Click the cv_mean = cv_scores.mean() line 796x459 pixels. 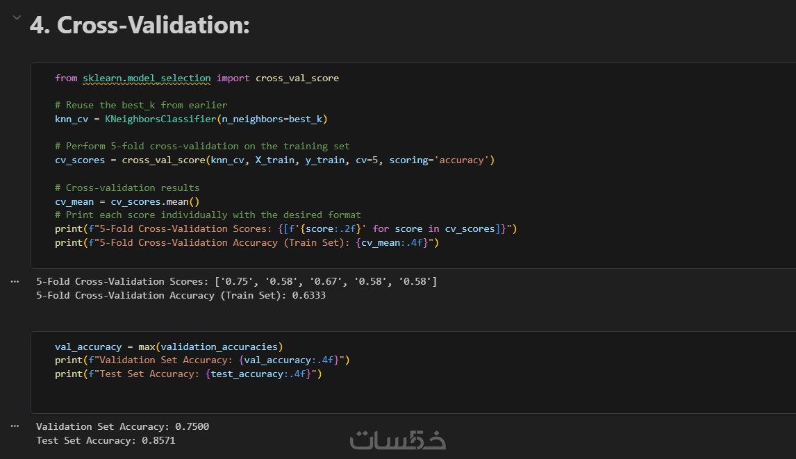pos(127,201)
